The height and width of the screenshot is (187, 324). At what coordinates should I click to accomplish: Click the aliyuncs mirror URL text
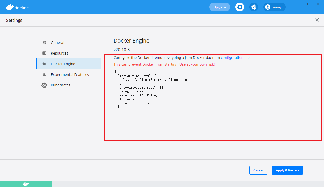pyautogui.click(x=156, y=80)
